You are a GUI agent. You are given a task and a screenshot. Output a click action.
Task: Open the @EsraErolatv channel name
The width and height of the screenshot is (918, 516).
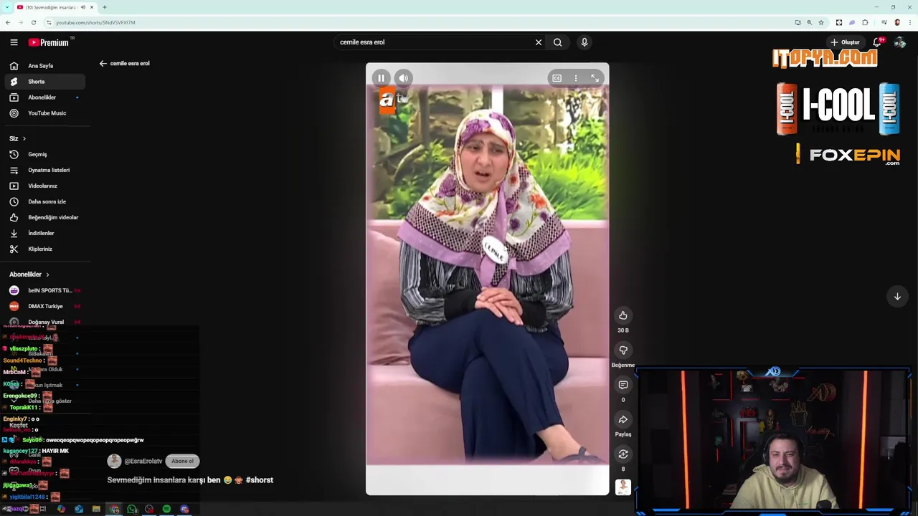coord(143,462)
